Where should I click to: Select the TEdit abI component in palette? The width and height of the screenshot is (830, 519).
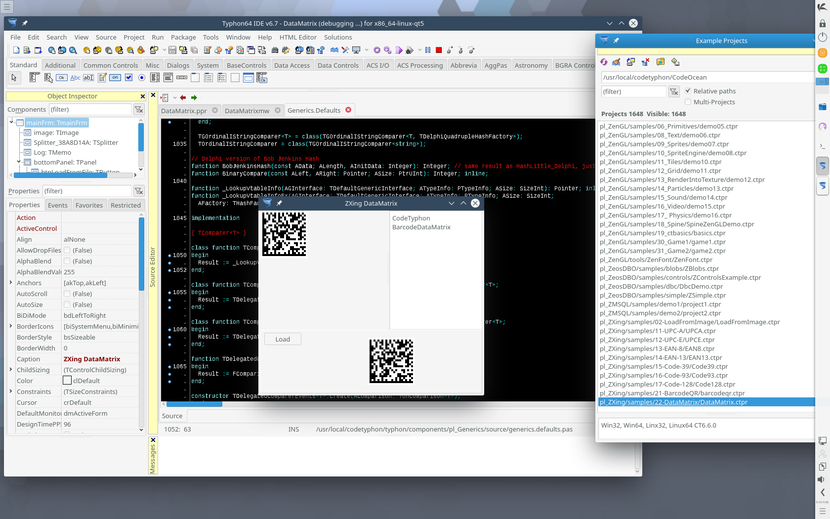pos(88,77)
